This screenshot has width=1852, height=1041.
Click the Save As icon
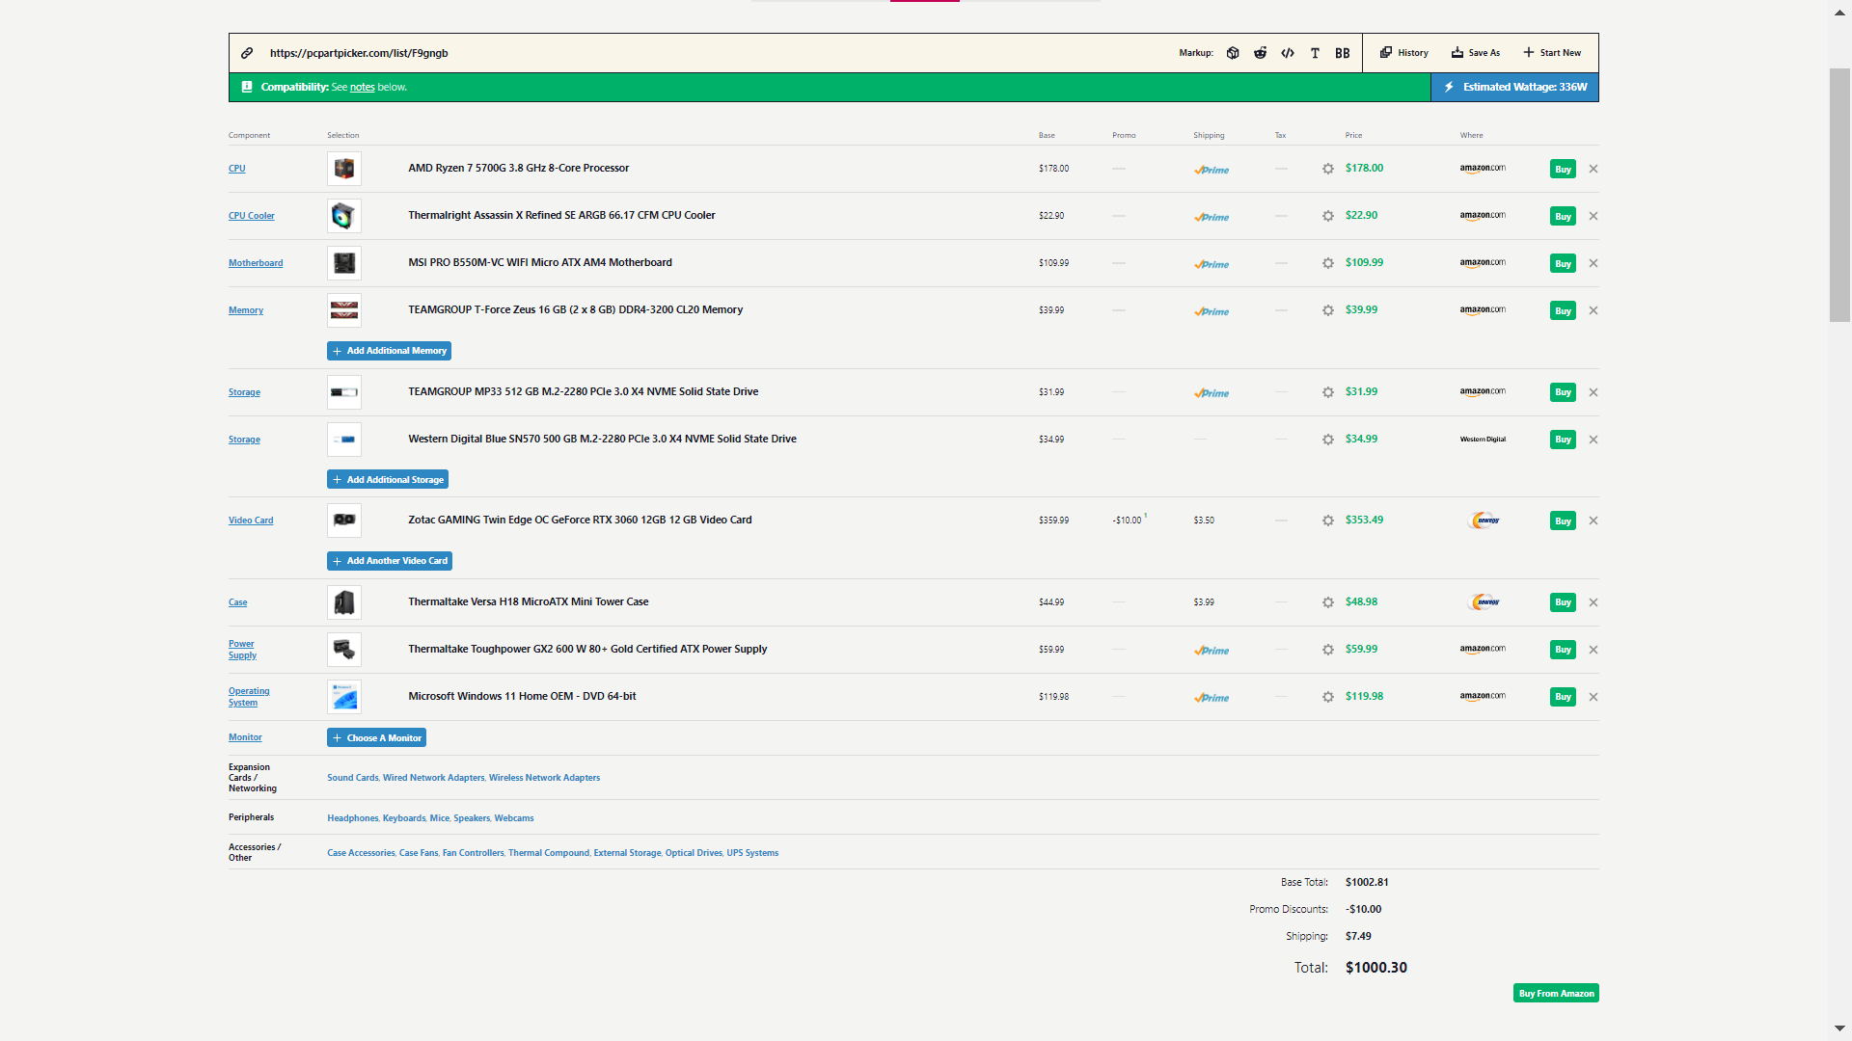tap(1459, 53)
